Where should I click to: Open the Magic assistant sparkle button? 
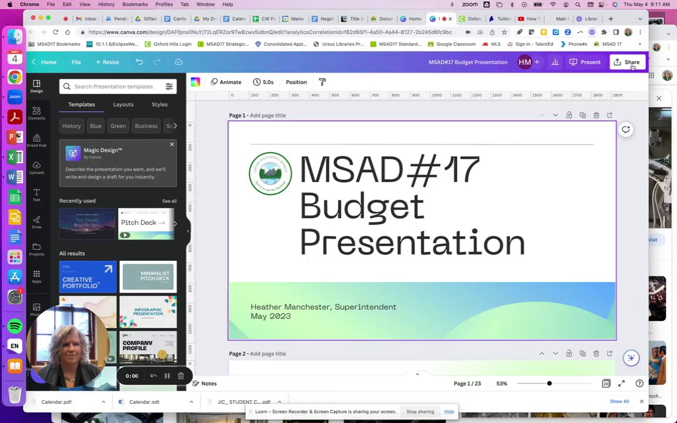pos(631,358)
